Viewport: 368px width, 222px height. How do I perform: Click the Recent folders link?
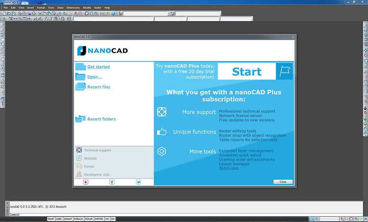click(102, 119)
